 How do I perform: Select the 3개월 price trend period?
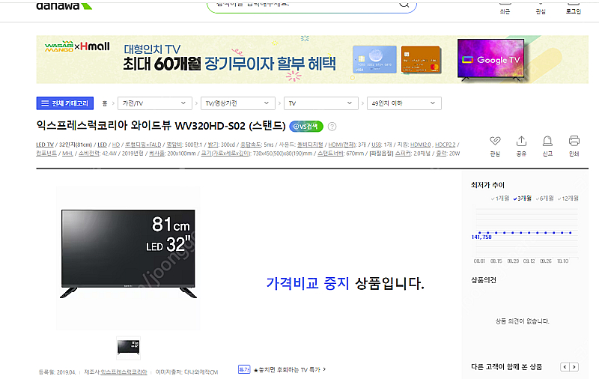pos(522,198)
